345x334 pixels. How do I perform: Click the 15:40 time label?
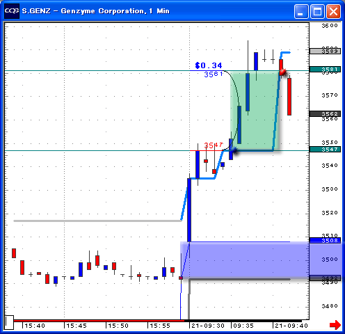[x=35, y=326]
